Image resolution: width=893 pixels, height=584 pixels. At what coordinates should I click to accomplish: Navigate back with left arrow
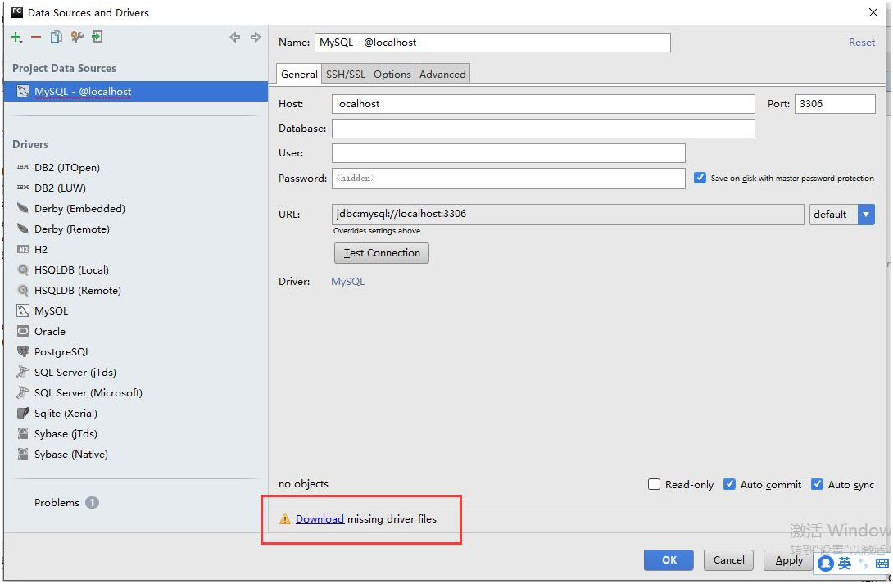click(x=234, y=38)
